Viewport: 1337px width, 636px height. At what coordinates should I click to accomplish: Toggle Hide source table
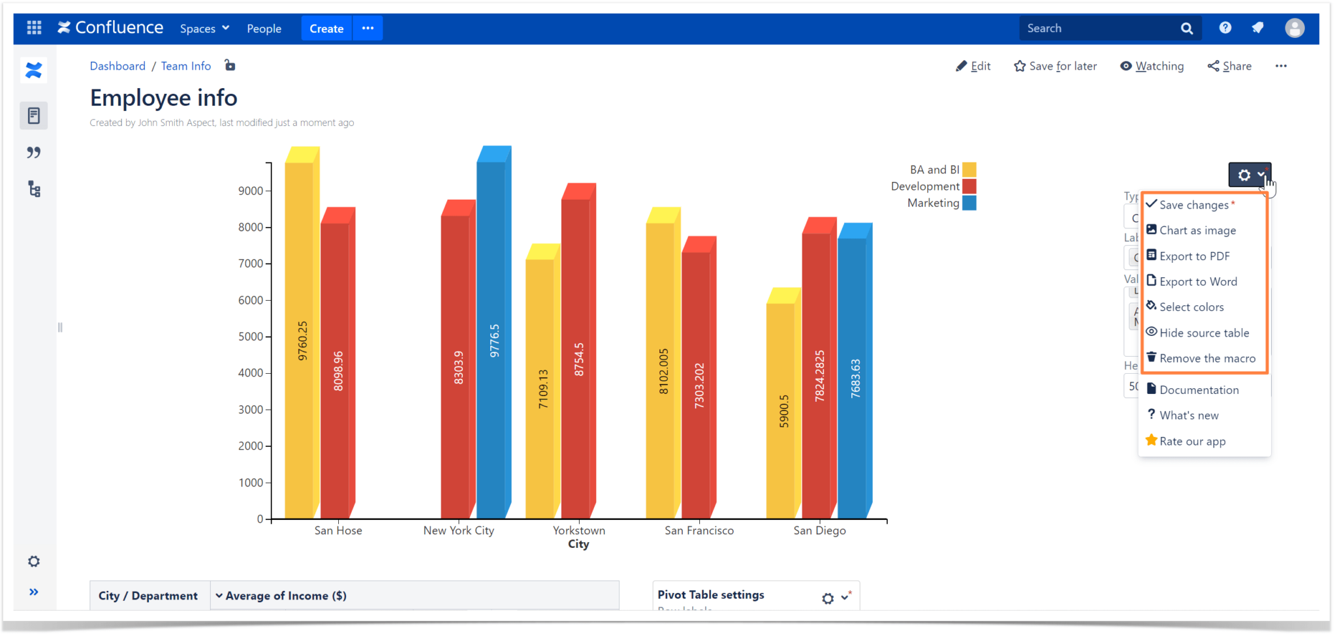[1203, 333]
